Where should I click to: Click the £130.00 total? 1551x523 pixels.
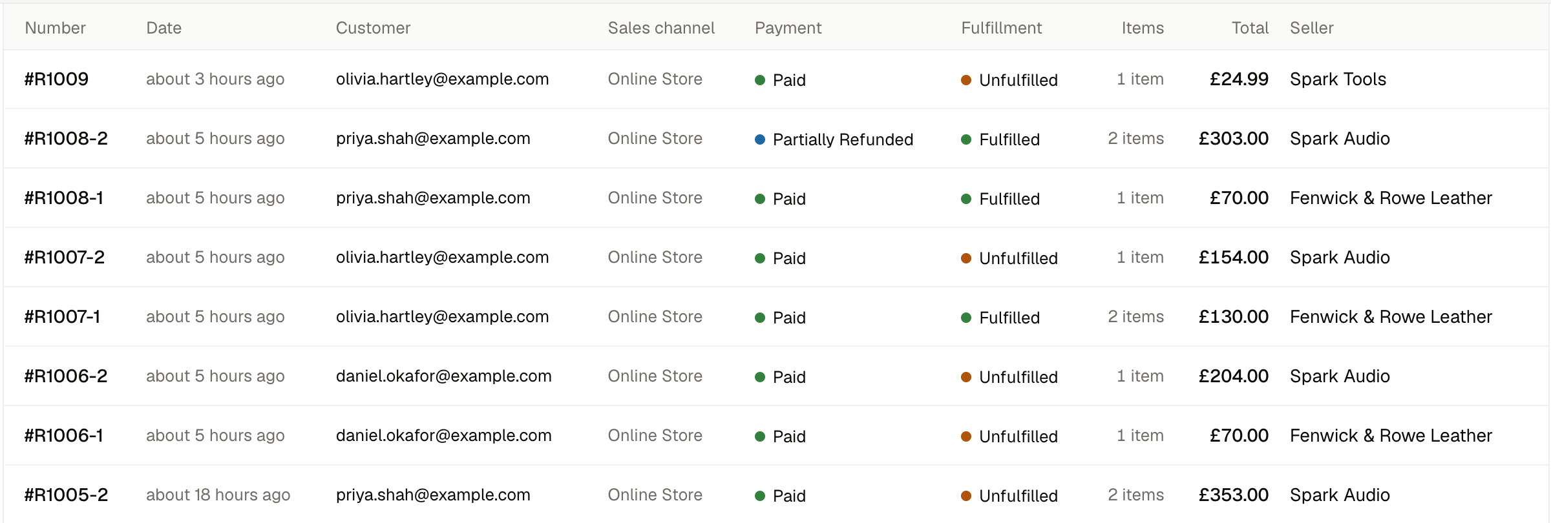(x=1234, y=317)
